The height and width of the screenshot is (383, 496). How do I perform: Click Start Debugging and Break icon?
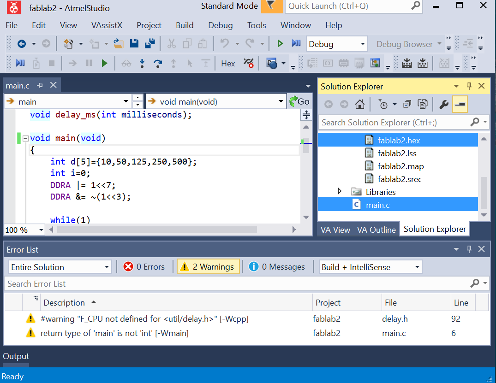(x=296, y=43)
